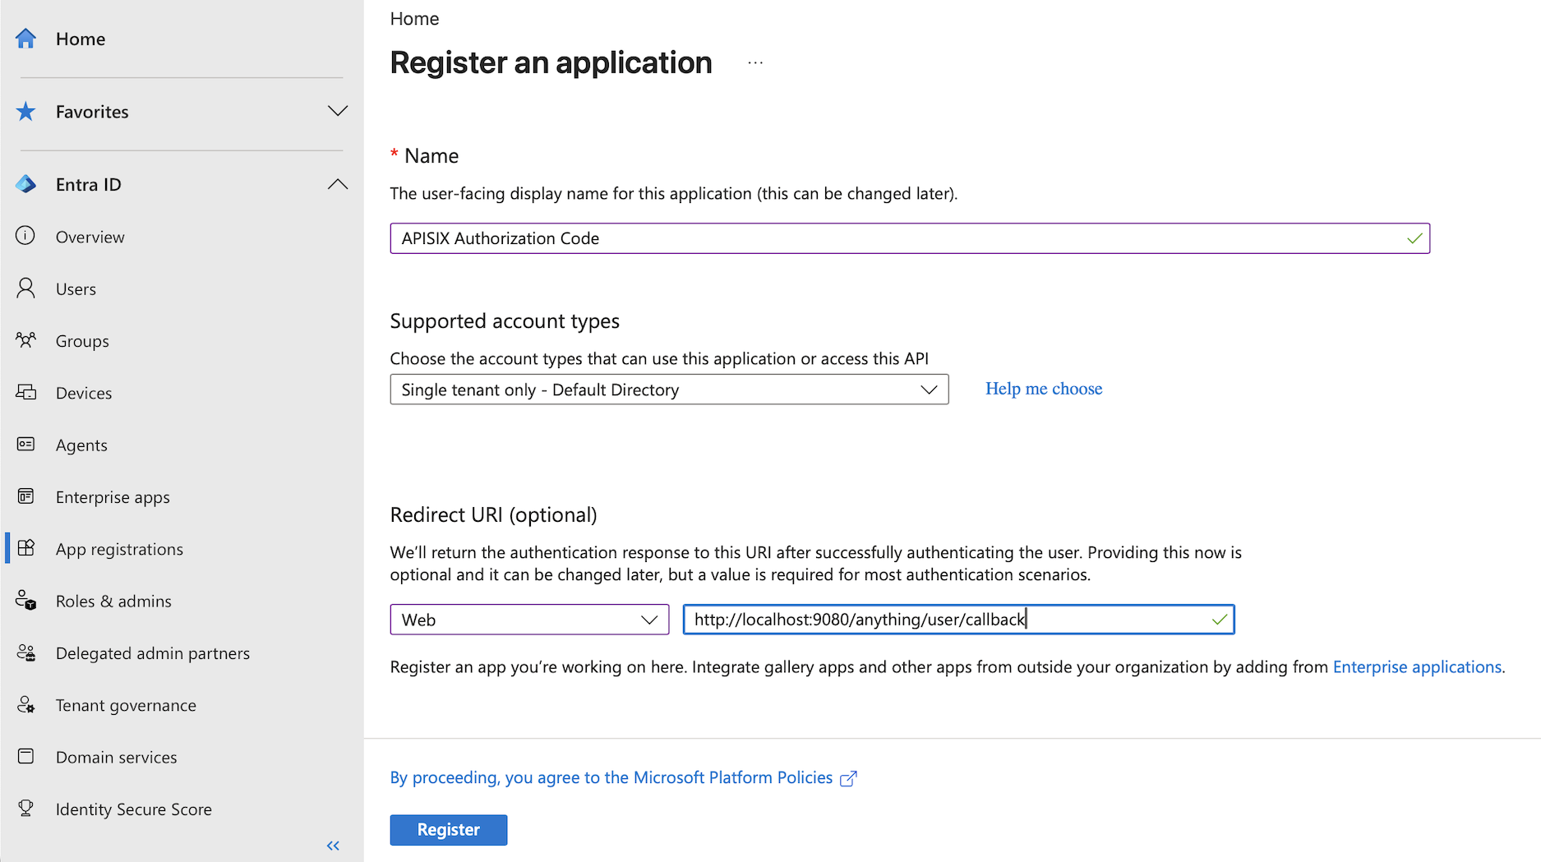This screenshot has height=862, width=1541.
Task: Click the Devices icon in sidebar
Action: 26,392
